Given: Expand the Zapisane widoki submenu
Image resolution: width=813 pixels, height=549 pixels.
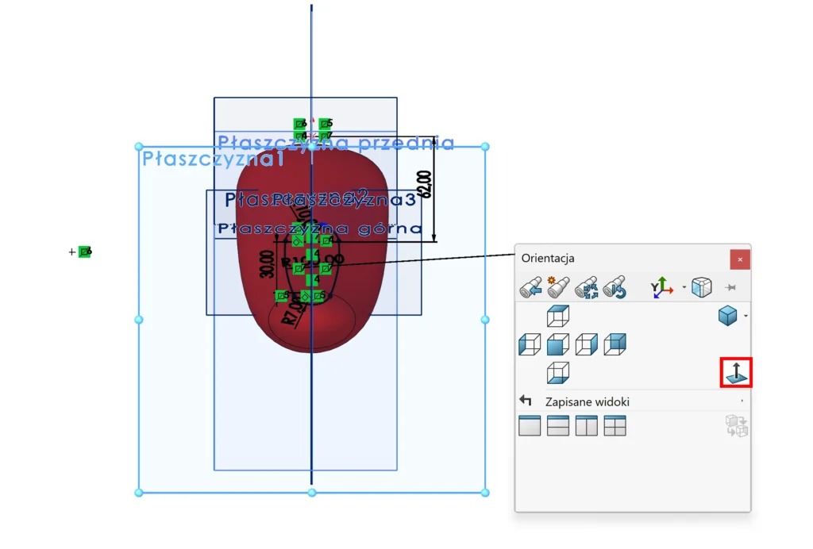Looking at the screenshot, I should (742, 401).
